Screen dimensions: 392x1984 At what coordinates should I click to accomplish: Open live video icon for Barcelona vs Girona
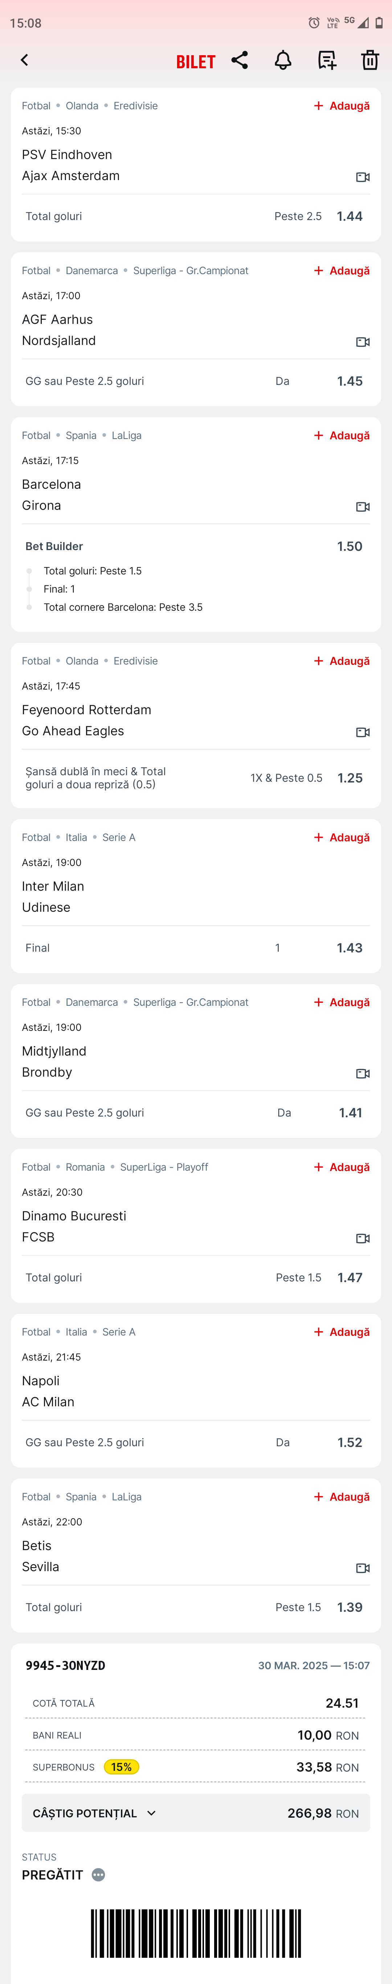click(x=363, y=507)
